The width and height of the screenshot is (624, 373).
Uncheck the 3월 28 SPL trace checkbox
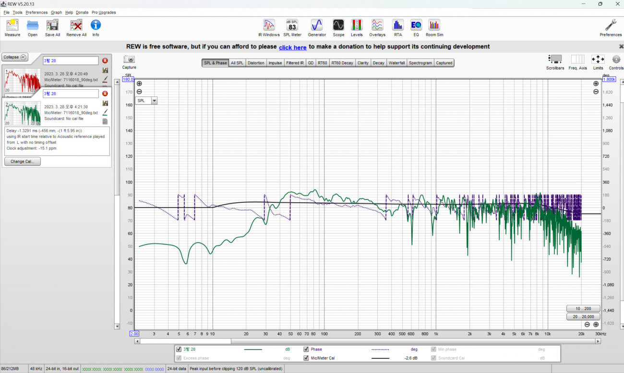click(x=179, y=349)
